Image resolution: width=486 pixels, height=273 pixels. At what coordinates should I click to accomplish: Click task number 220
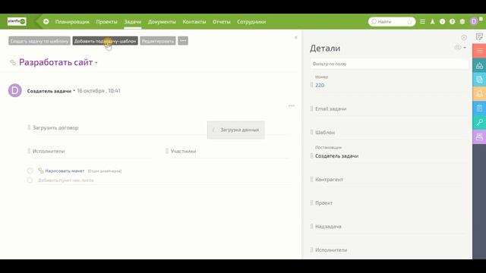click(x=320, y=86)
